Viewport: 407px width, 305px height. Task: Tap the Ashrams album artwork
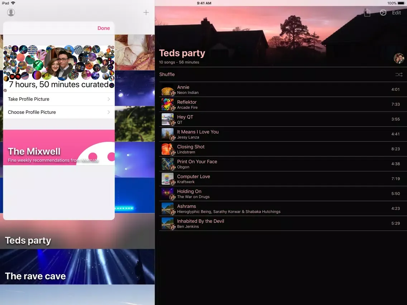(x=167, y=208)
